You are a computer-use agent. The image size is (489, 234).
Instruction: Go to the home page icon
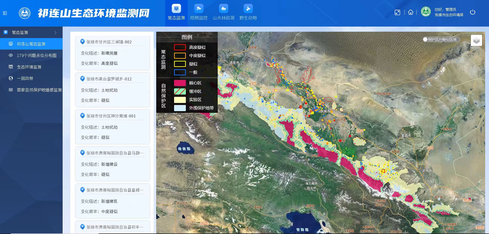[x=411, y=12]
